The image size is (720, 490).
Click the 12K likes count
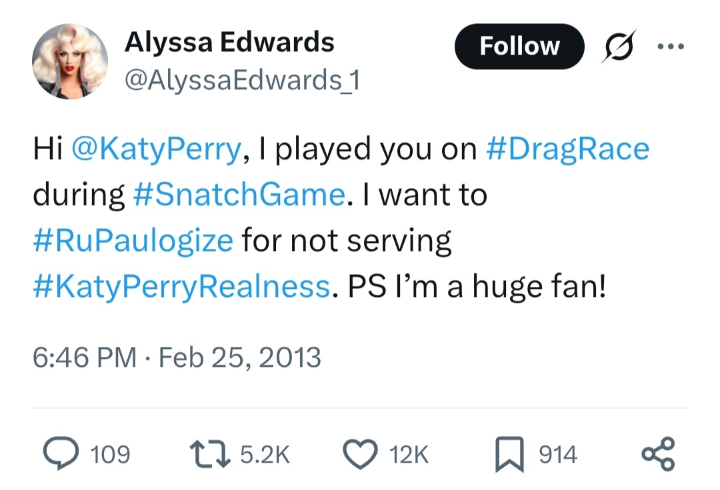click(408, 455)
